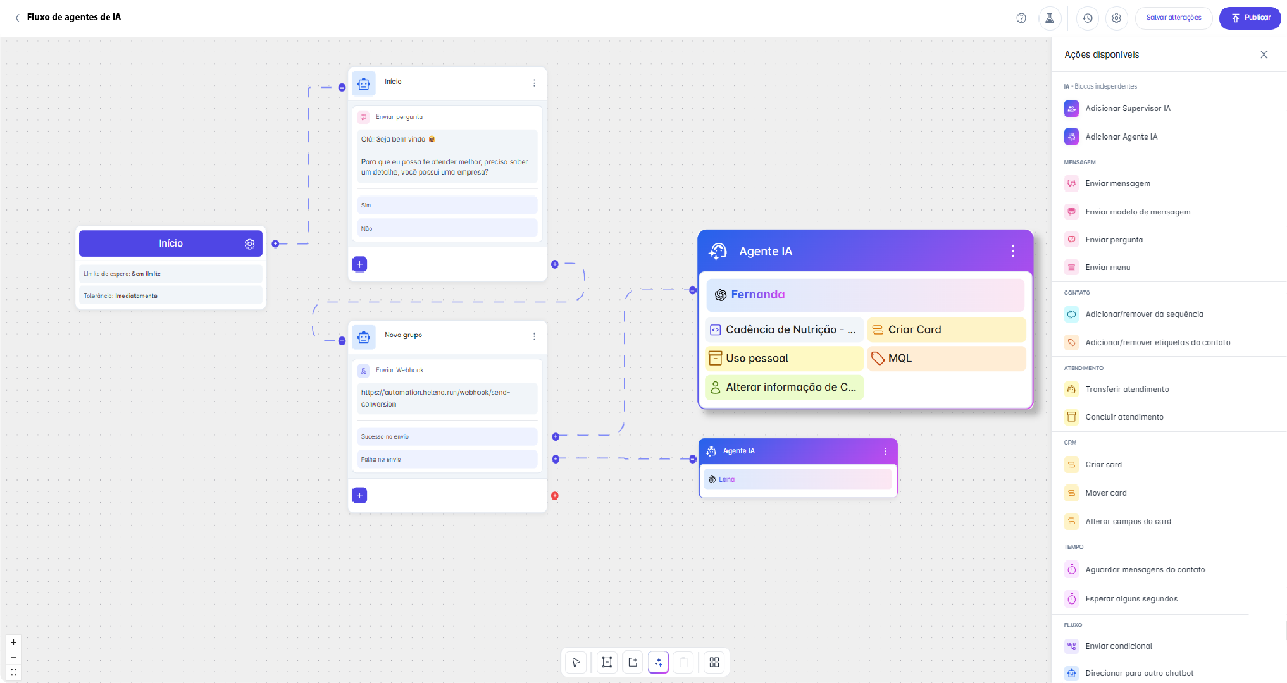The image size is (1287, 683).
Task: Select the cursor pointer tool
Action: tap(576, 662)
